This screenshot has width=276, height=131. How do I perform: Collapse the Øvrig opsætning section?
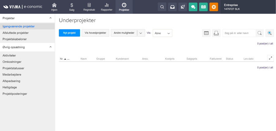[51, 47]
